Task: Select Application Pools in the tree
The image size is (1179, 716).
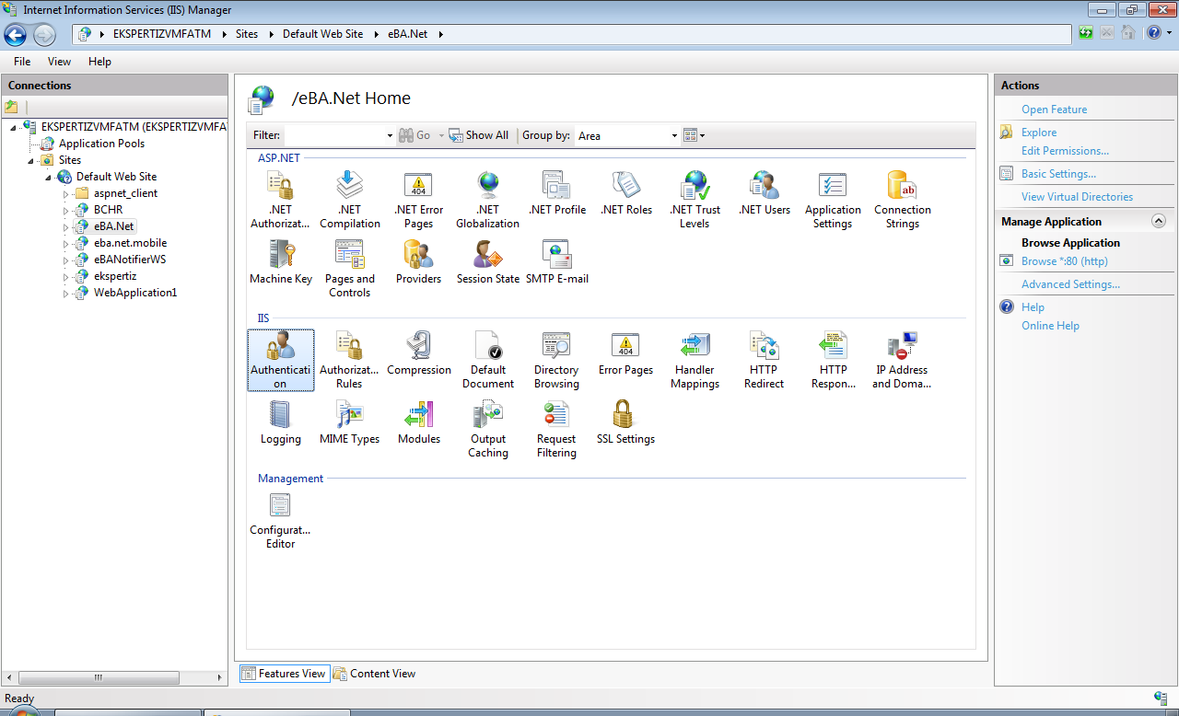Action: [x=101, y=144]
